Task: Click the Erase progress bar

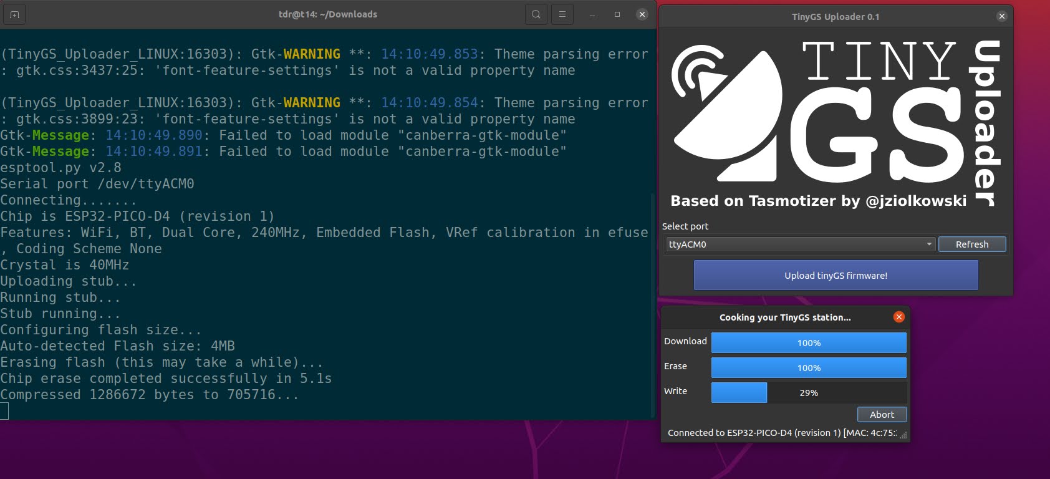Action: pos(808,367)
